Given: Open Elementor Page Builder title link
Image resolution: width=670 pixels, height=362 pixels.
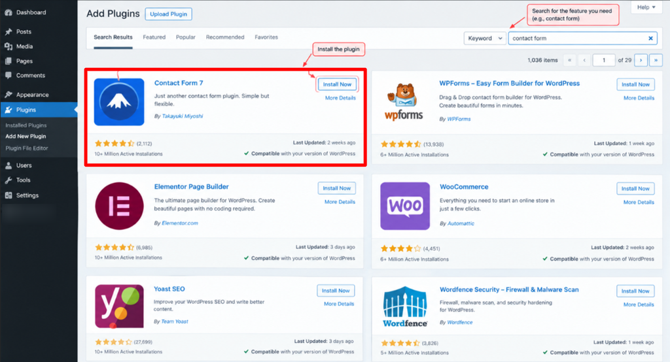Looking at the screenshot, I should pos(192,187).
